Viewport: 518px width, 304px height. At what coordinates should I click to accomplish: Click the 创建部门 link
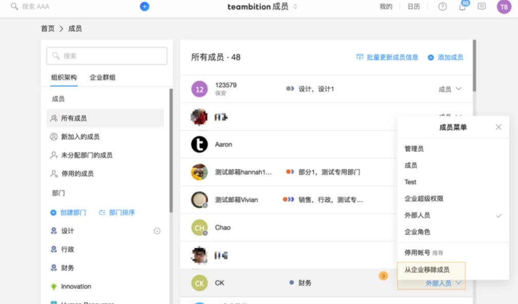click(x=73, y=213)
